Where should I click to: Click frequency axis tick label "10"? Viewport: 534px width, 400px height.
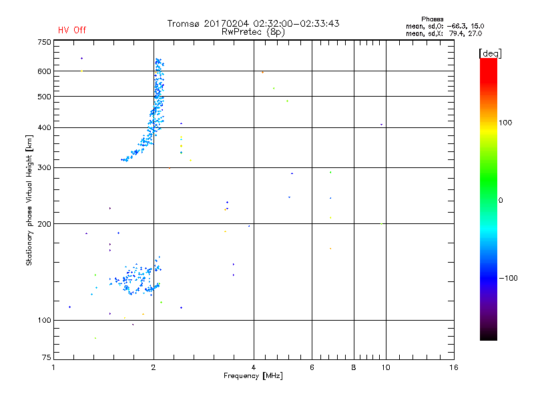pos(386,367)
